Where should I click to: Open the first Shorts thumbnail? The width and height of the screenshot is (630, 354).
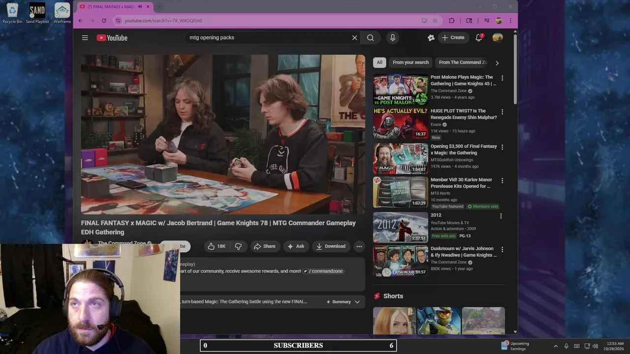(x=394, y=321)
